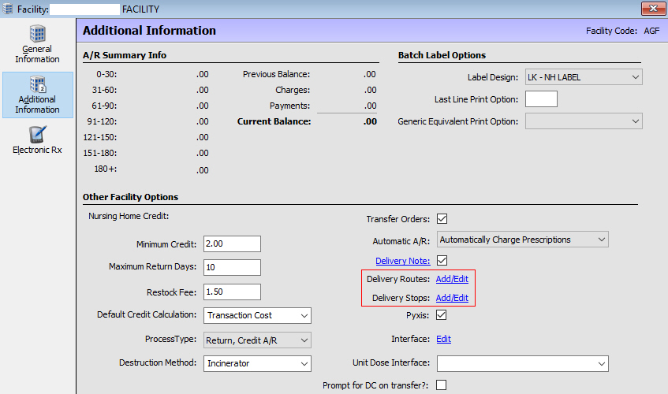The image size is (668, 394).
Task: Click the A/R Summary Info heading
Action: point(125,55)
